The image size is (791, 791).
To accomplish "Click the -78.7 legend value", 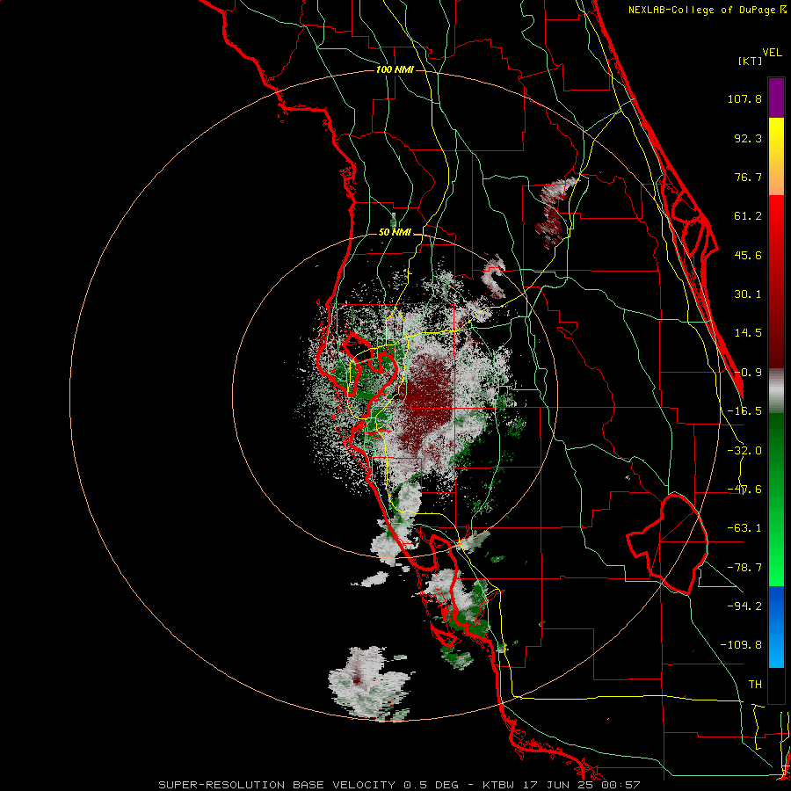I will [744, 568].
